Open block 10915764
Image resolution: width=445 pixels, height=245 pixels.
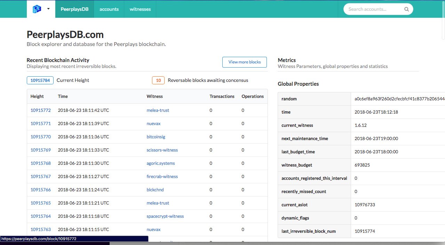(x=41, y=216)
